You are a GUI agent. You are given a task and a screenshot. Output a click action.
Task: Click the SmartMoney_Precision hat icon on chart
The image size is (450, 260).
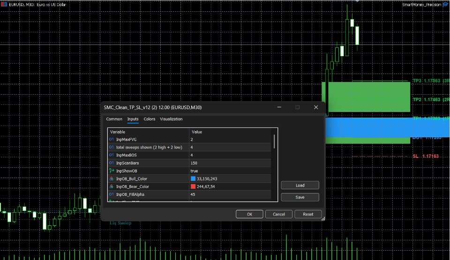446,5
